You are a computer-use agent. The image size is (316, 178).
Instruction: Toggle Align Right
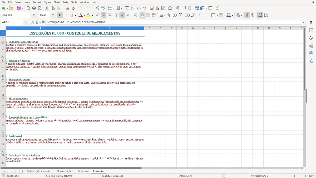(109, 15)
